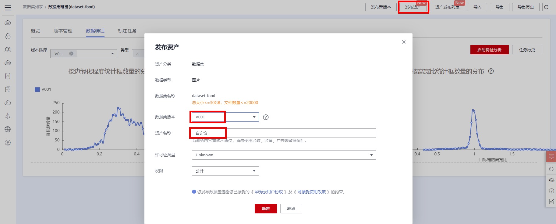Switch to the 标注任务 tab
Viewport: 556px width, 224px height.
127,31
